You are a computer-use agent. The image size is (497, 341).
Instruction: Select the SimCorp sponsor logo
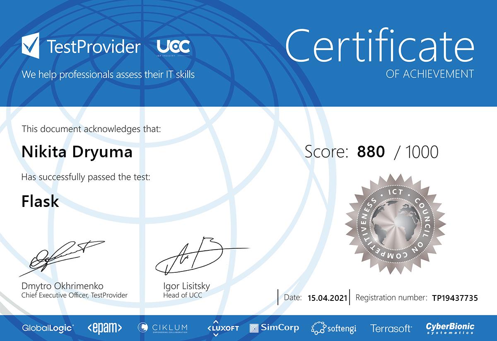(x=274, y=328)
